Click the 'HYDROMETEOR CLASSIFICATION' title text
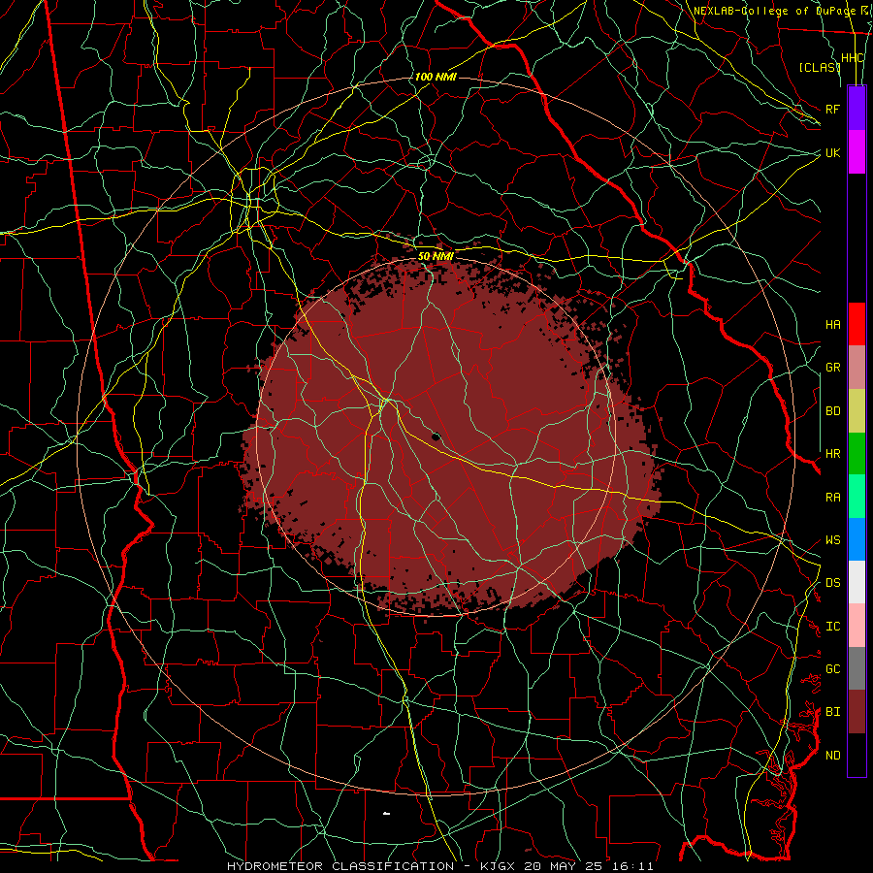 click(340, 866)
